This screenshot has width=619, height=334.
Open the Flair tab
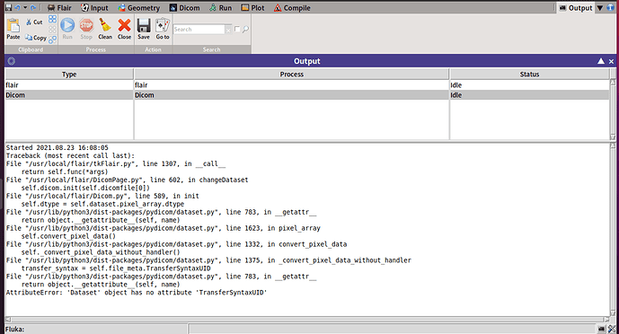59,8
